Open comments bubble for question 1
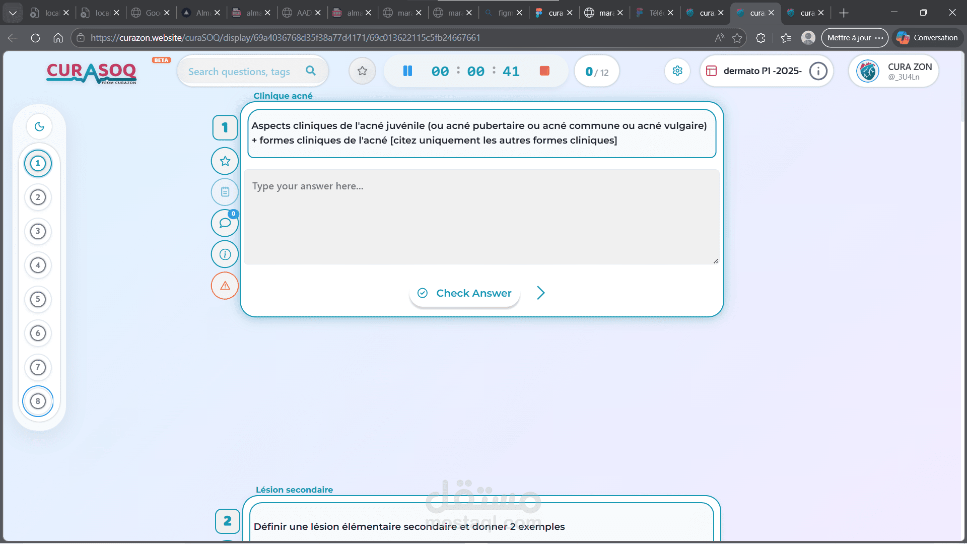This screenshot has width=967, height=544. (x=225, y=223)
